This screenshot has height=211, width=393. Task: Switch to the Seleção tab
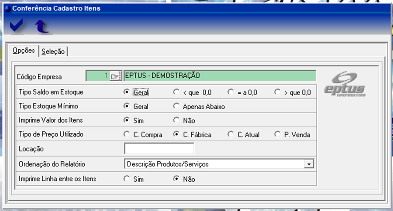pos(53,52)
